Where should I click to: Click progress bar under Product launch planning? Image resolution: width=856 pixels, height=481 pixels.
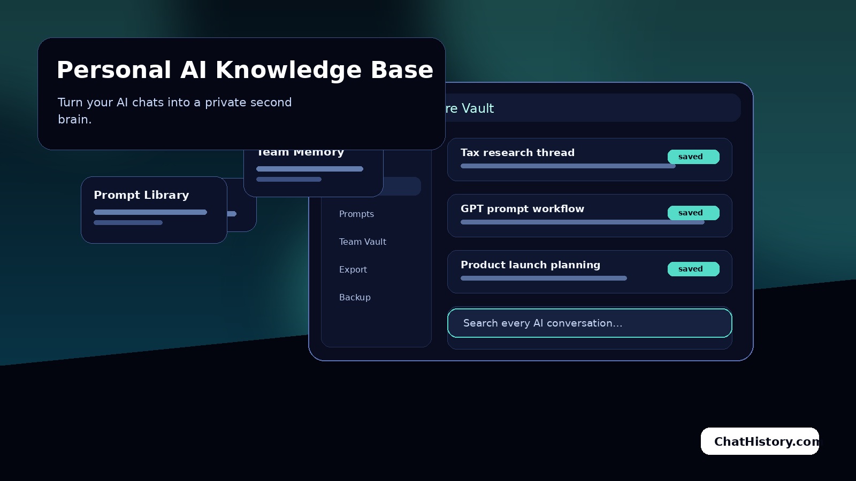[544, 278]
